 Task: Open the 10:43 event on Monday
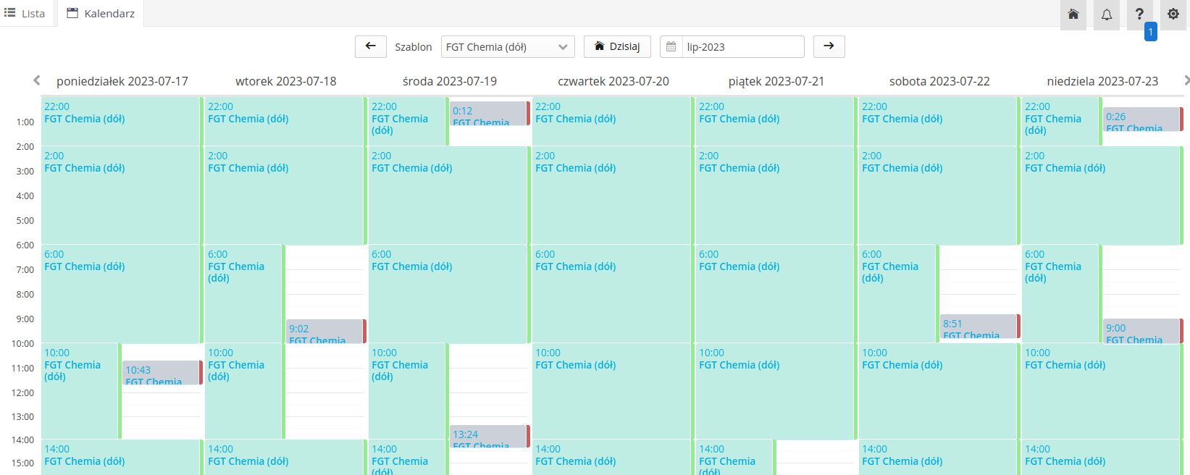161,372
